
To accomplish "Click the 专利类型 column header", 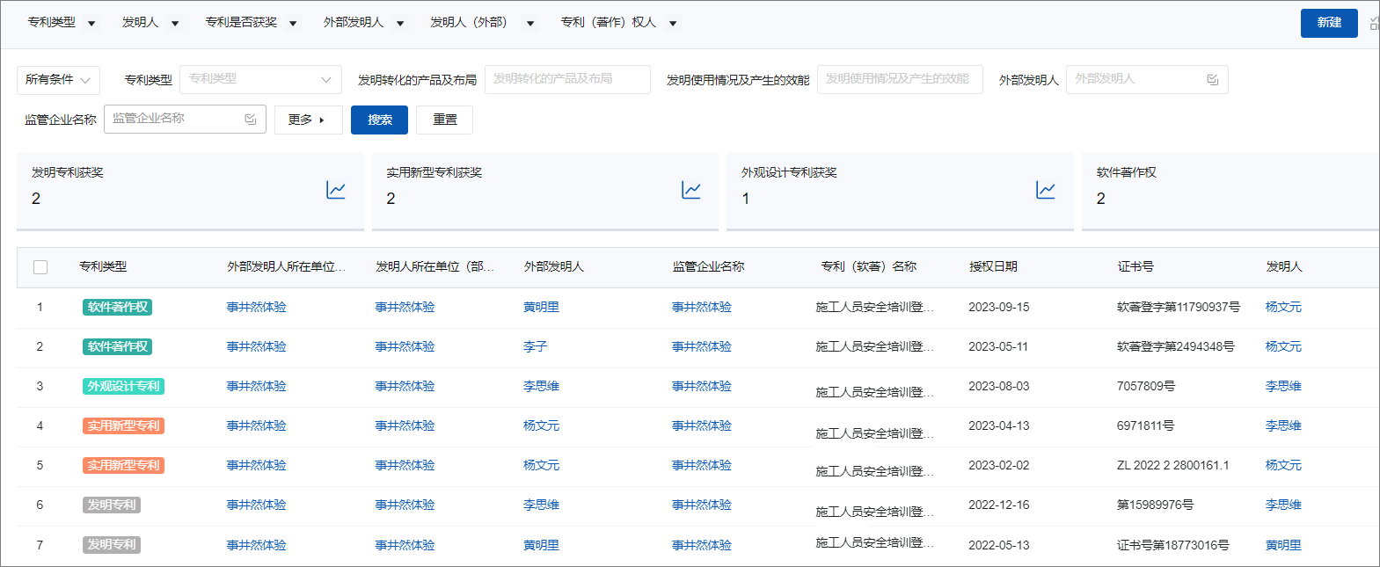I will [x=103, y=266].
